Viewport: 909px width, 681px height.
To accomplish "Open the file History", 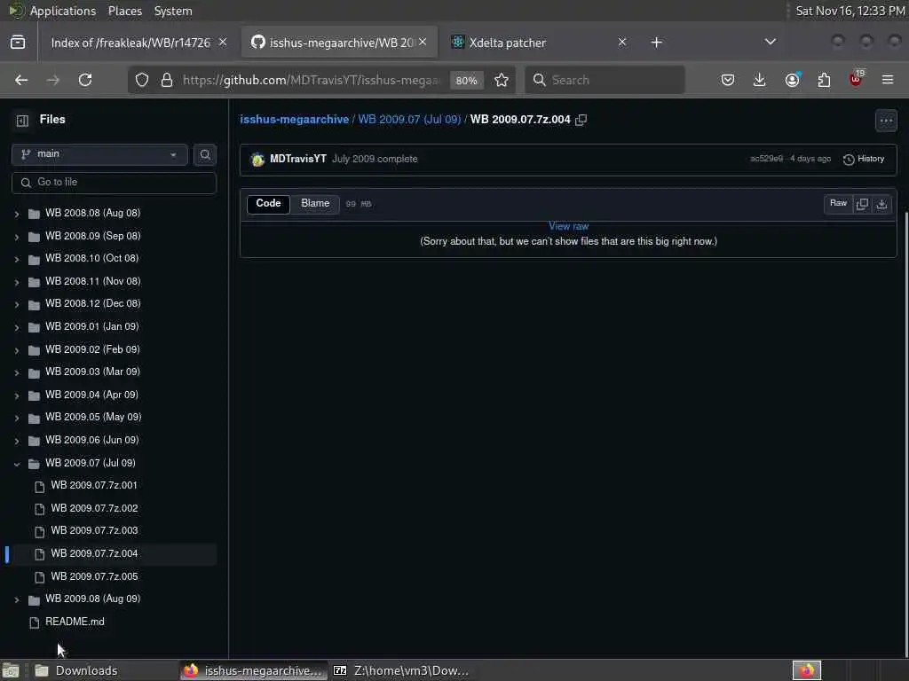I will (x=863, y=159).
